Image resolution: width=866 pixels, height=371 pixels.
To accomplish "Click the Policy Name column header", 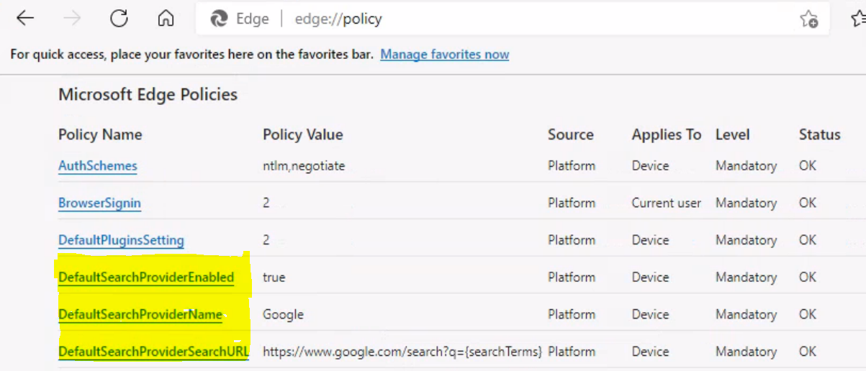I will tap(100, 135).
